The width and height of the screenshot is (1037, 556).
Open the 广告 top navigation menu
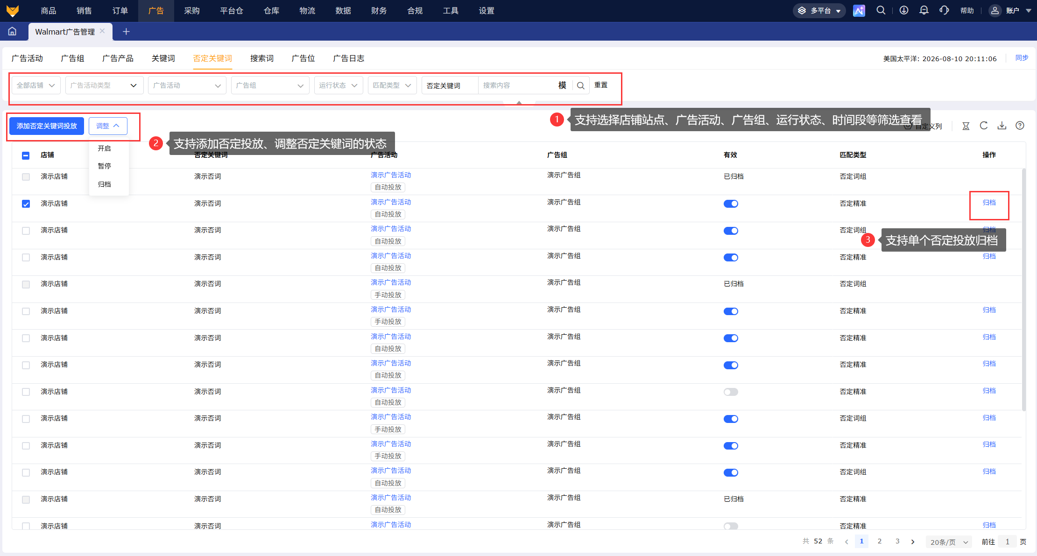click(x=156, y=11)
